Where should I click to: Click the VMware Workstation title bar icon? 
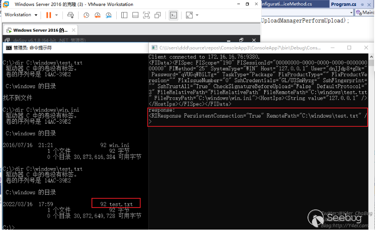[x=6, y=4]
